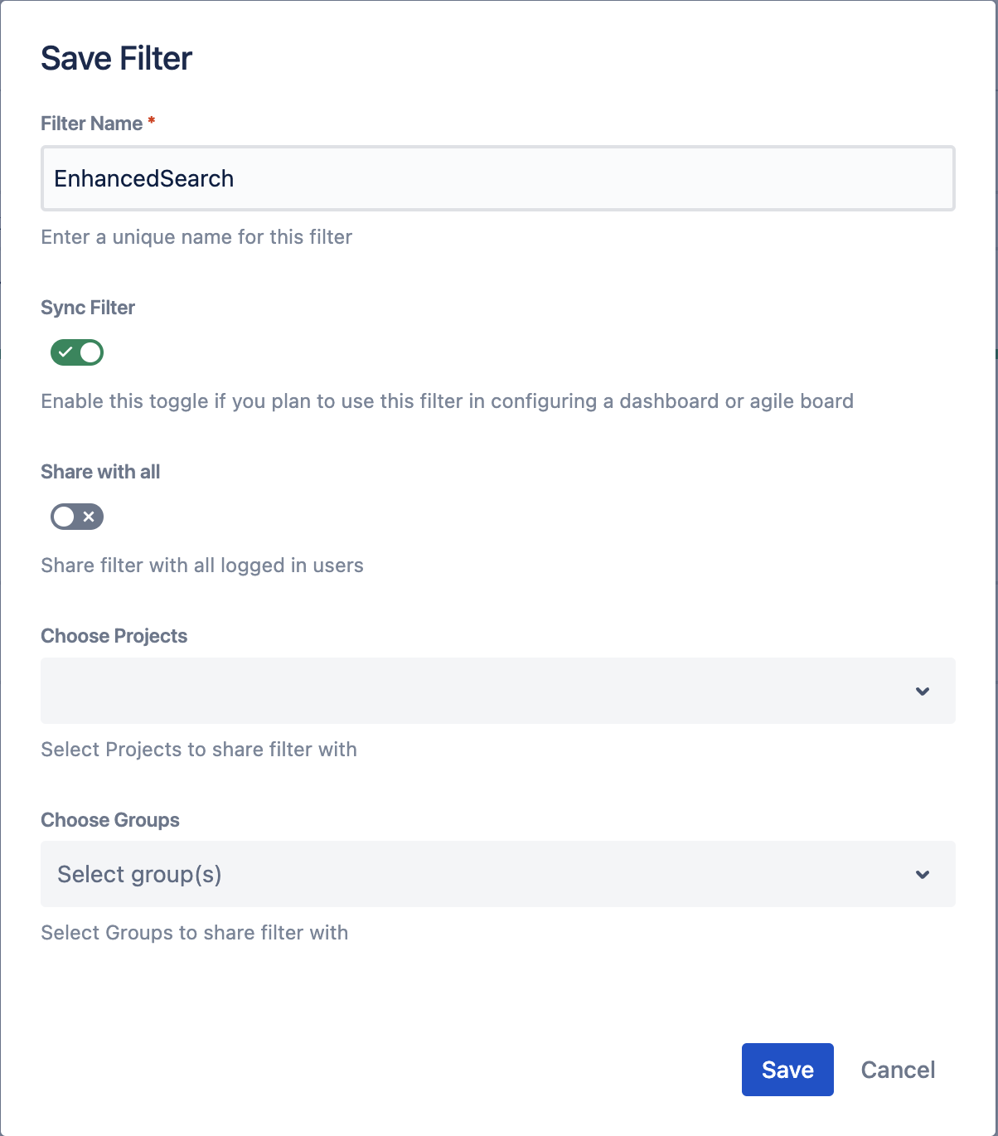Screen dimensions: 998x1136
Task: Click the Save Filter dialog title
Action: 117,58
